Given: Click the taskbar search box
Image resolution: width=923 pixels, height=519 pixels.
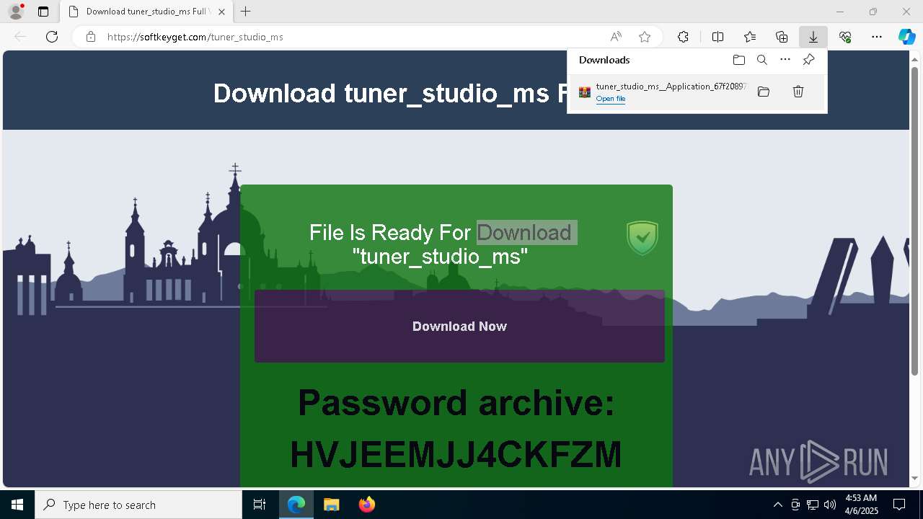Looking at the screenshot, I should click(x=138, y=505).
